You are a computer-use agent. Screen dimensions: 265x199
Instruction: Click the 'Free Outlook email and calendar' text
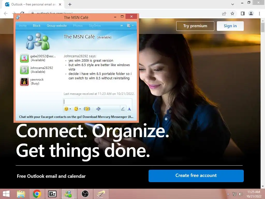click(x=51, y=176)
